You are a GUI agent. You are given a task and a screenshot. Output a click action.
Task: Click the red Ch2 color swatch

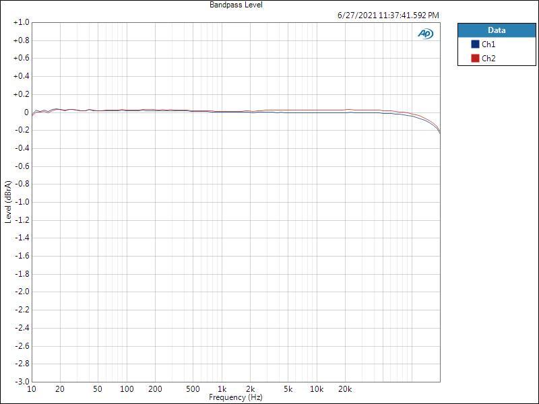(x=475, y=59)
